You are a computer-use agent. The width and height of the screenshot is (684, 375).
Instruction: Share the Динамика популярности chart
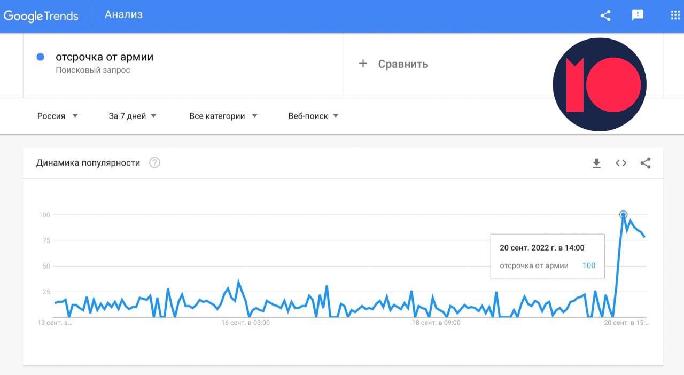[x=646, y=163]
